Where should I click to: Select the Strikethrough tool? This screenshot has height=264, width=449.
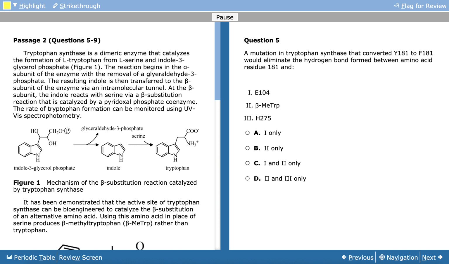tap(80, 6)
